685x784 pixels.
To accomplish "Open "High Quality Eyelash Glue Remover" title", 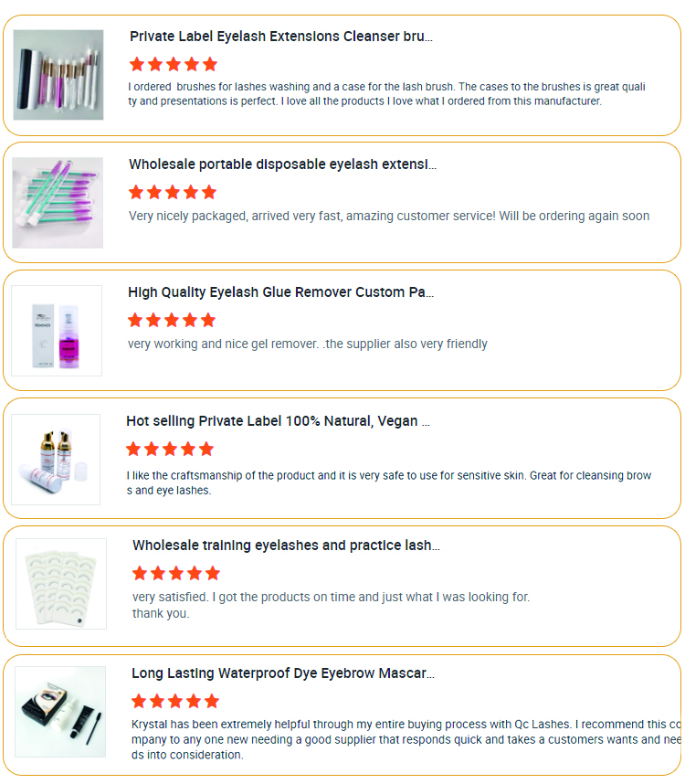I will [280, 292].
